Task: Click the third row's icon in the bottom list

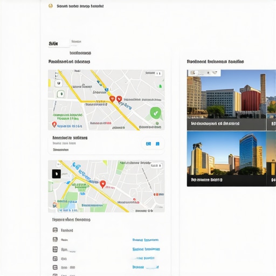Action: point(55,249)
